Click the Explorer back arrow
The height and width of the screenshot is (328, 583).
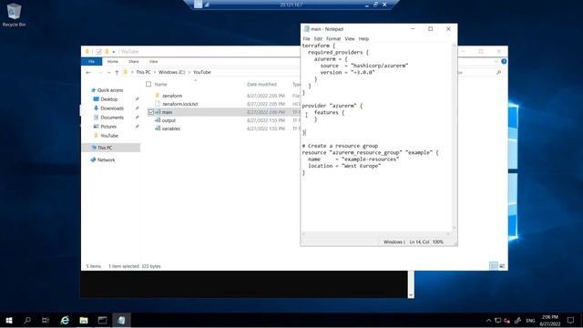pyautogui.click(x=88, y=73)
